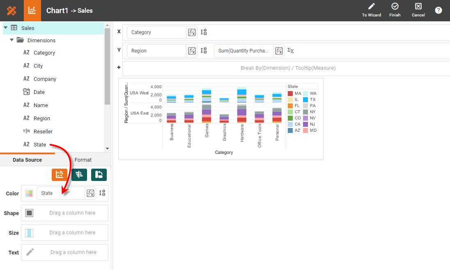
Task: Collapse the Sales tree node
Action: (5, 28)
